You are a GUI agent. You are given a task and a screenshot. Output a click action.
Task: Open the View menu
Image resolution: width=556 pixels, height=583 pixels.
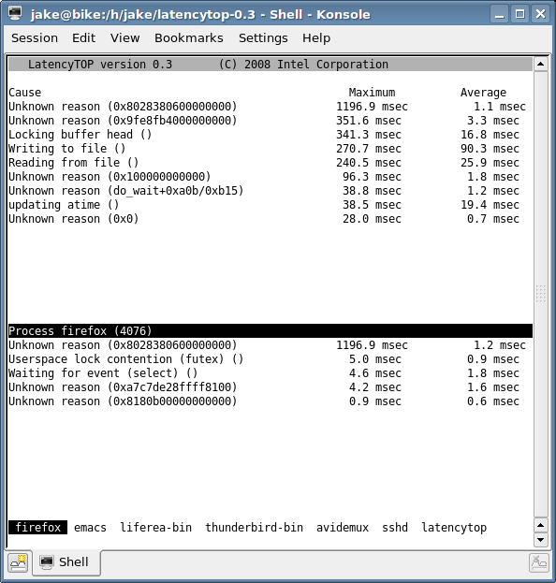click(125, 38)
